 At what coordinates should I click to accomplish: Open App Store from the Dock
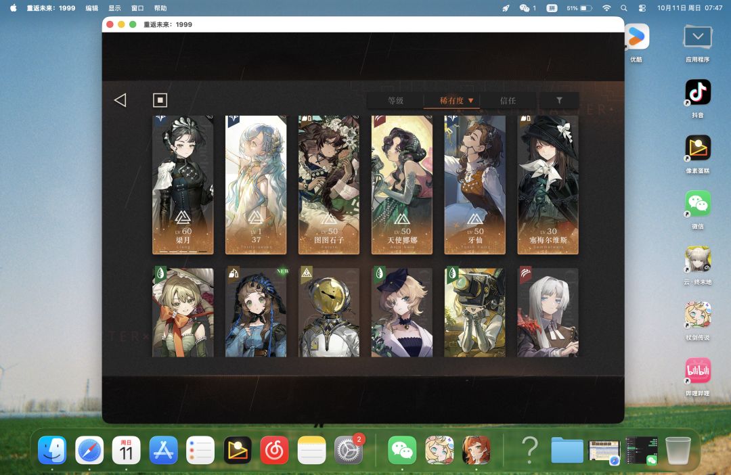point(163,450)
